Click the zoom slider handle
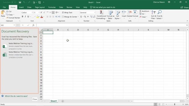 175,104
